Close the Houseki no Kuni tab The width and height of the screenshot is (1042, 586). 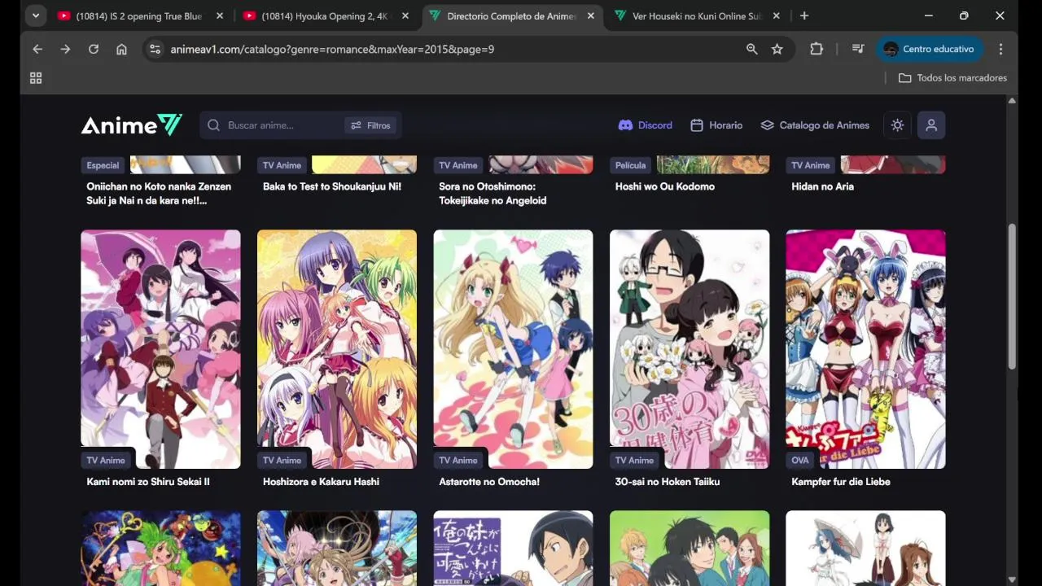click(x=777, y=15)
